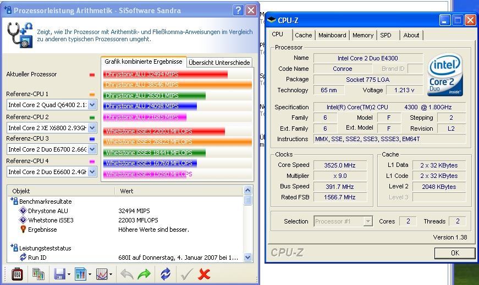This screenshot has width=479, height=285.
Task: Click the Rated FSB 1566.7 MHz value
Action: click(x=340, y=197)
